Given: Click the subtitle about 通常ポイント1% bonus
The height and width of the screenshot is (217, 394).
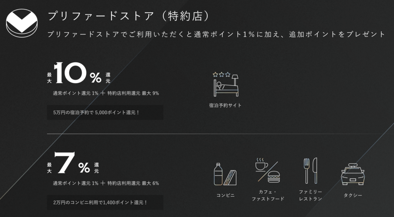Looking at the screenshot, I should pos(216,34).
